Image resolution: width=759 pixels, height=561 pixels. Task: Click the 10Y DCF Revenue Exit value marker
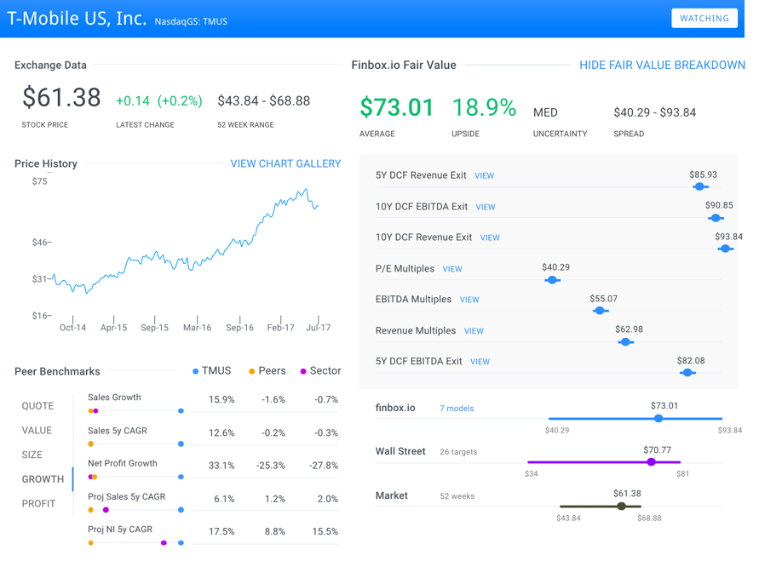point(725,249)
